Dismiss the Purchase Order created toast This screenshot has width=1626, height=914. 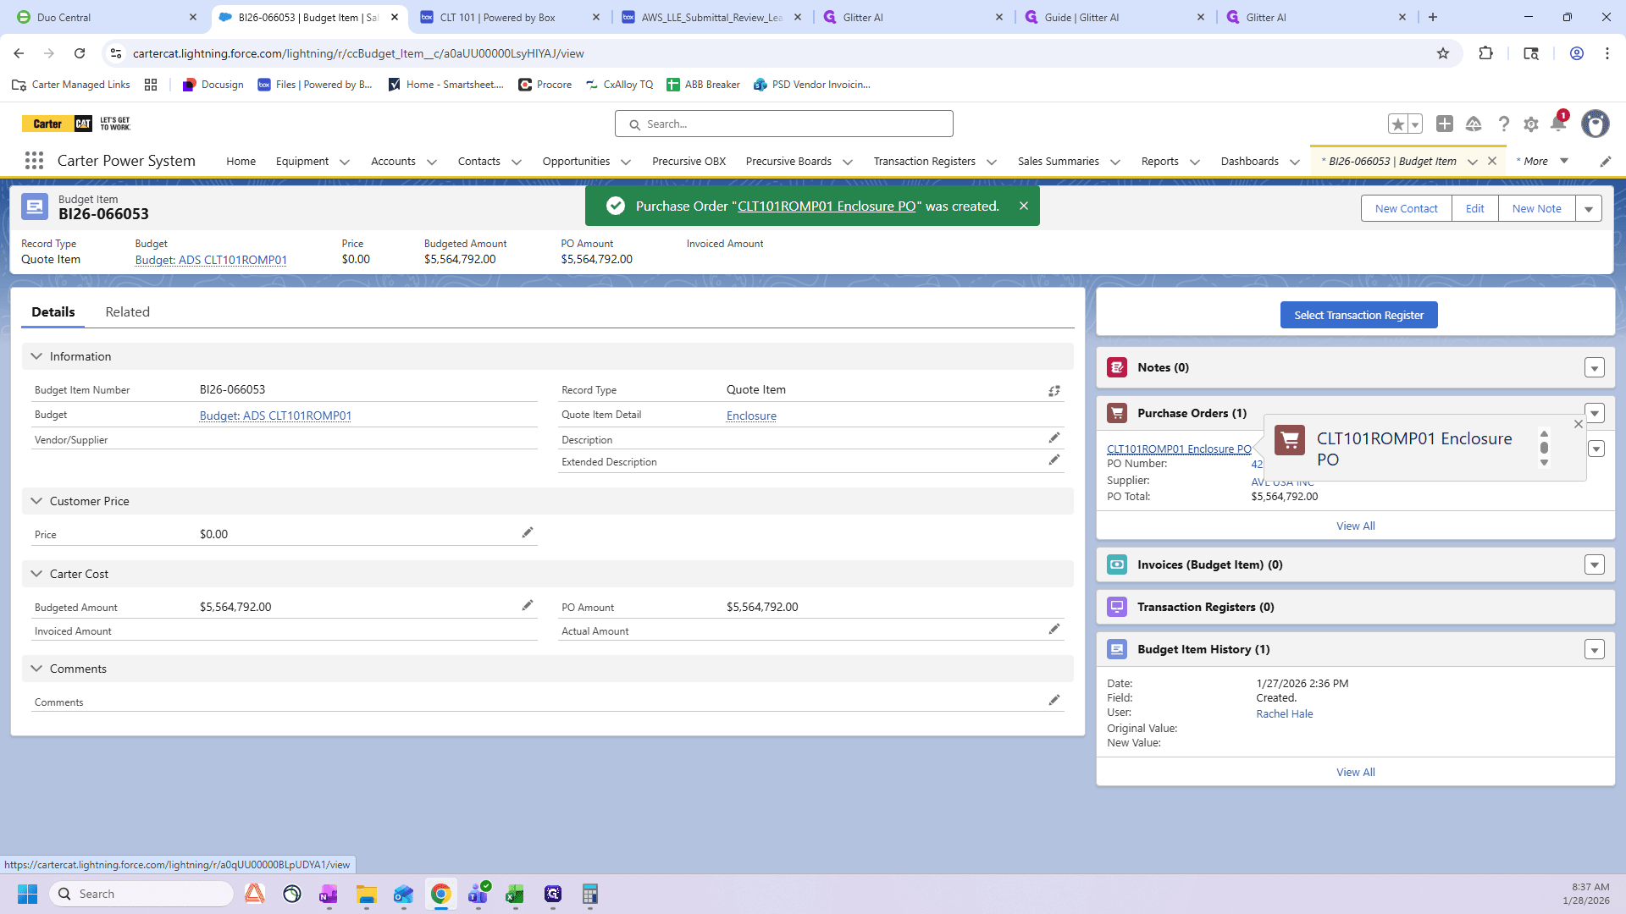1023,206
